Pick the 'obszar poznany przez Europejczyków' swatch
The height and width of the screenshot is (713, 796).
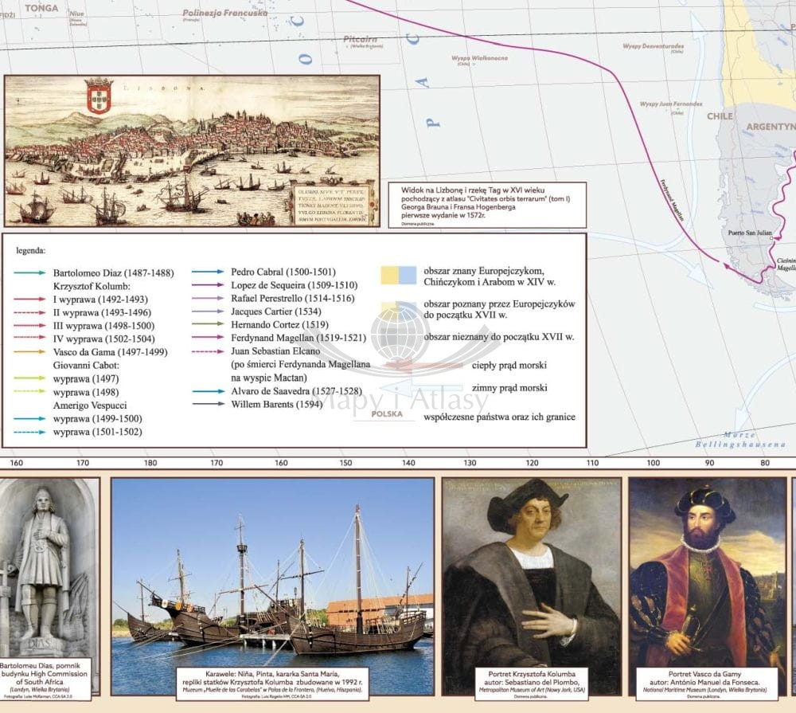[x=398, y=310]
